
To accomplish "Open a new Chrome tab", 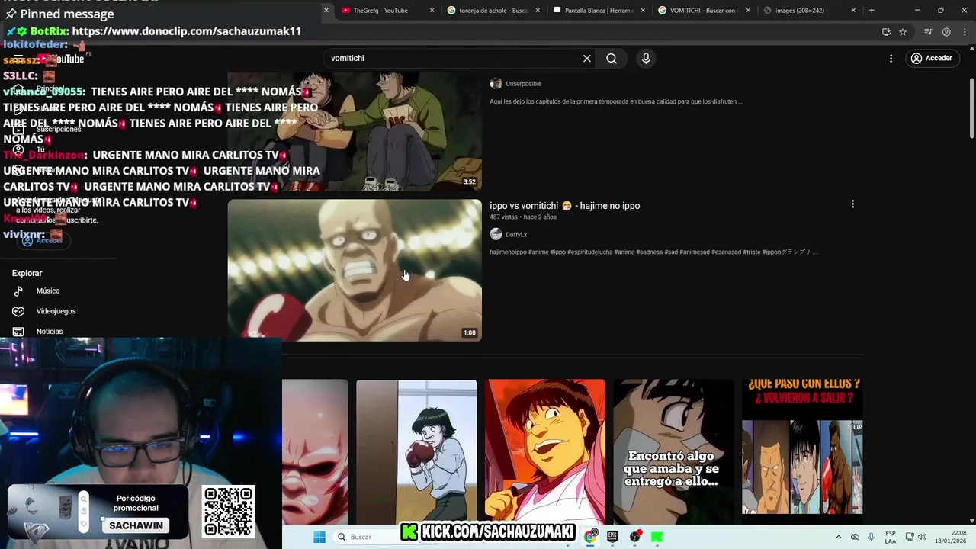I will (872, 11).
